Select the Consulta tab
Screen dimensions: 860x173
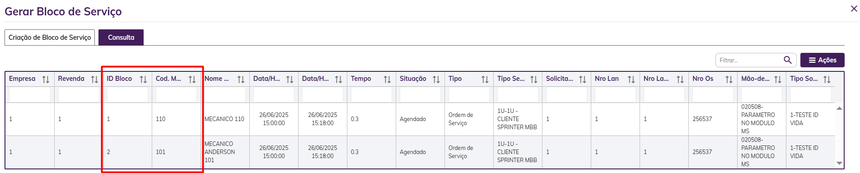click(x=121, y=37)
